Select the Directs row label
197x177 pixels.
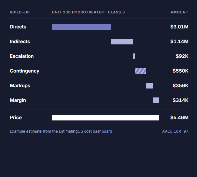coord(18,27)
